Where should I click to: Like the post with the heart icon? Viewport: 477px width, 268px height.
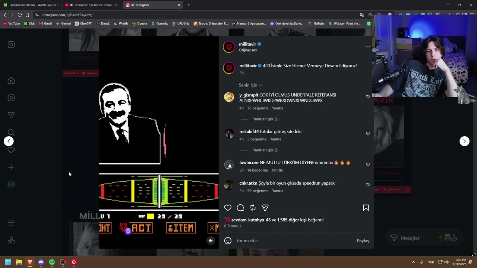pos(228,208)
